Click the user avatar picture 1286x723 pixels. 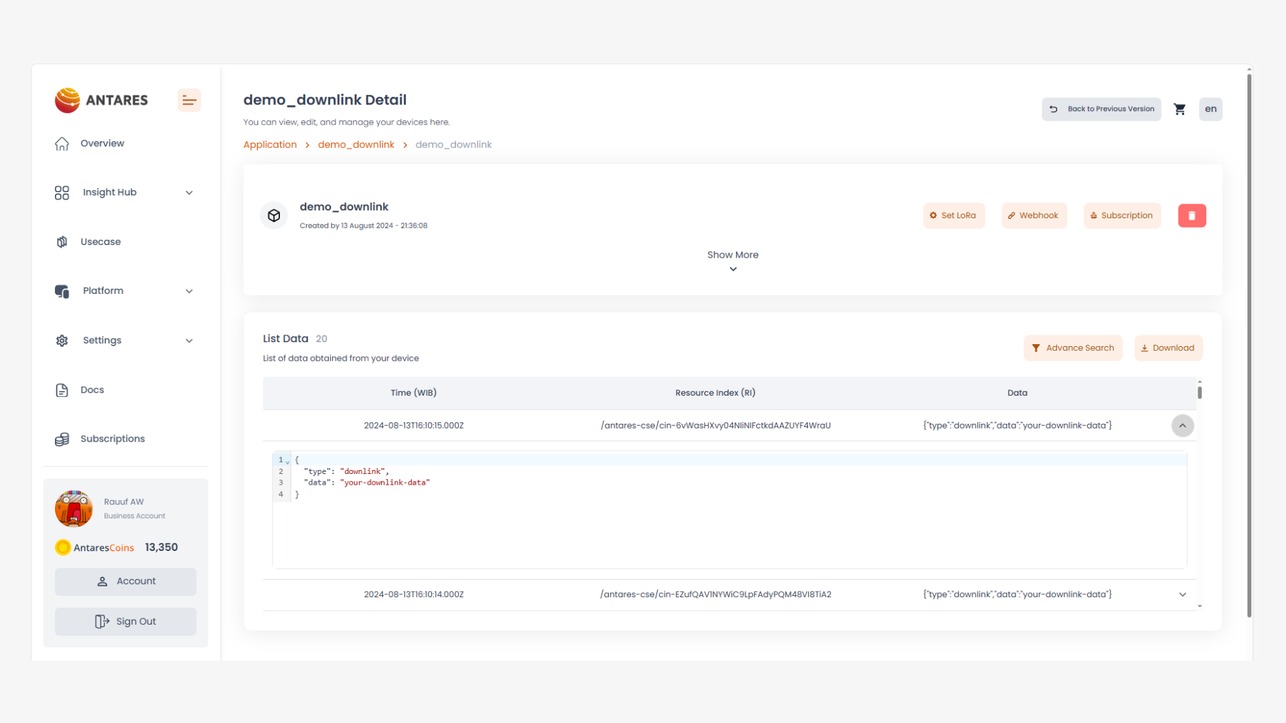click(x=74, y=509)
